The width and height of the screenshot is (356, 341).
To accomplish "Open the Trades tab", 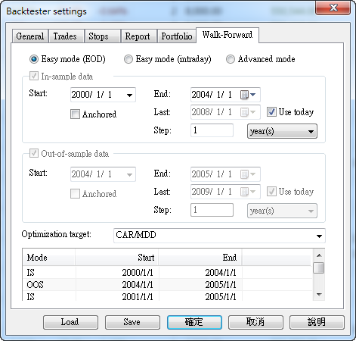I will pos(67,36).
